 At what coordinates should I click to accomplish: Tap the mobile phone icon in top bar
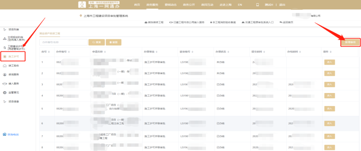coord(257,5)
